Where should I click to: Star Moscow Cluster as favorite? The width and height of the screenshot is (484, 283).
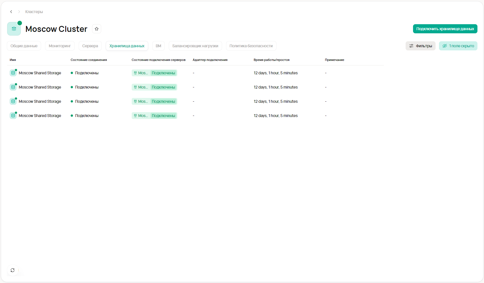pyautogui.click(x=97, y=29)
